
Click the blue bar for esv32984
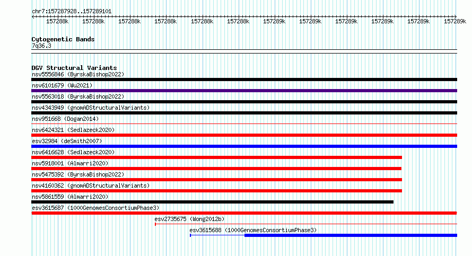point(244,146)
